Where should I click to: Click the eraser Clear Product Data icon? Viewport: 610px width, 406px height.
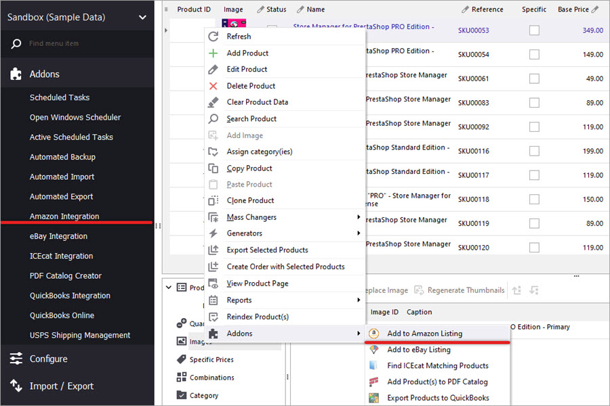coord(213,102)
